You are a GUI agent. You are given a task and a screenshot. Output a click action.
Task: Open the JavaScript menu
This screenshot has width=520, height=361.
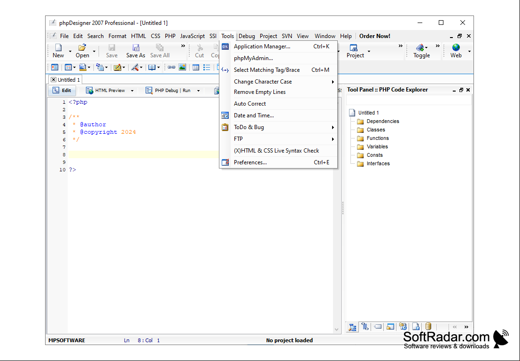pyautogui.click(x=192, y=36)
